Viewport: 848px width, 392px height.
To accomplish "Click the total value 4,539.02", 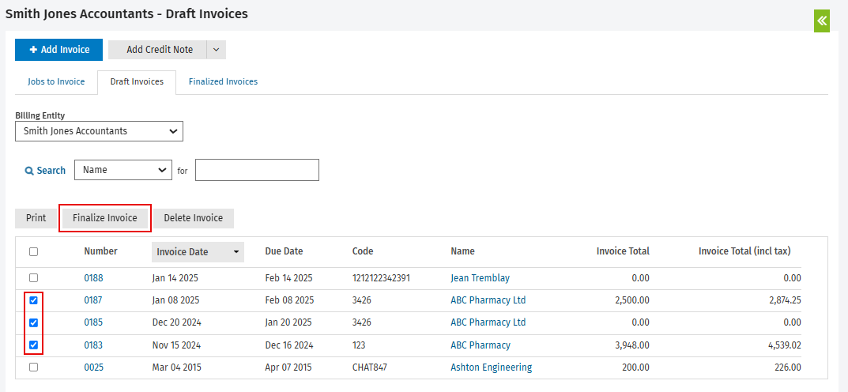I will tap(785, 345).
